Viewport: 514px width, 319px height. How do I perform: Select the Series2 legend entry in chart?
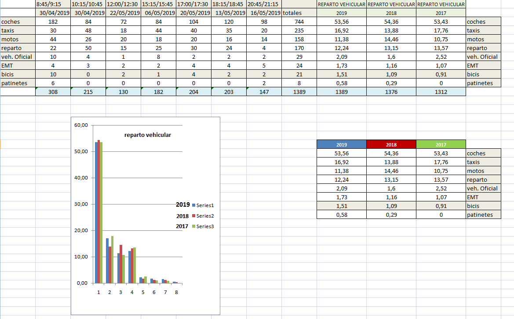(204, 216)
